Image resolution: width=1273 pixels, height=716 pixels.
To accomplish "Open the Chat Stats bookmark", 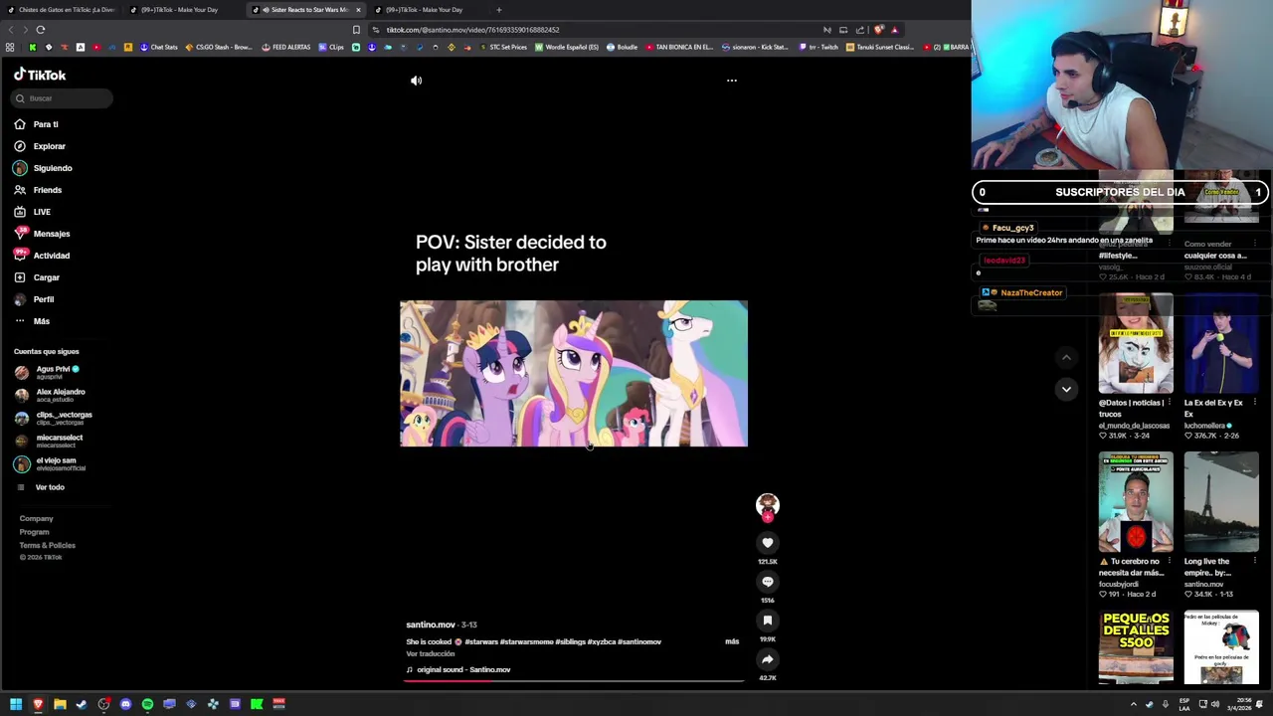I will click(158, 47).
